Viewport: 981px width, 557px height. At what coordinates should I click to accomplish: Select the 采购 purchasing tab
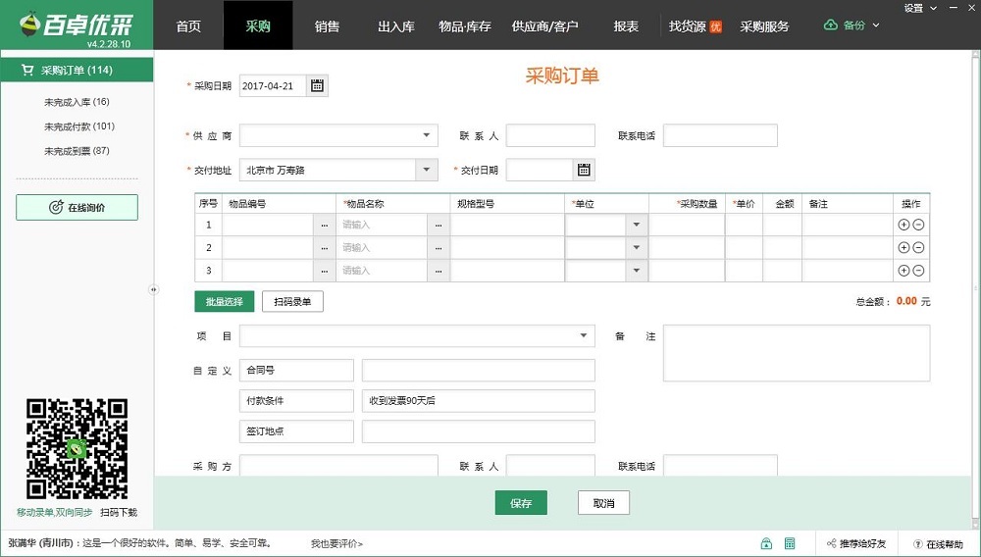click(258, 25)
